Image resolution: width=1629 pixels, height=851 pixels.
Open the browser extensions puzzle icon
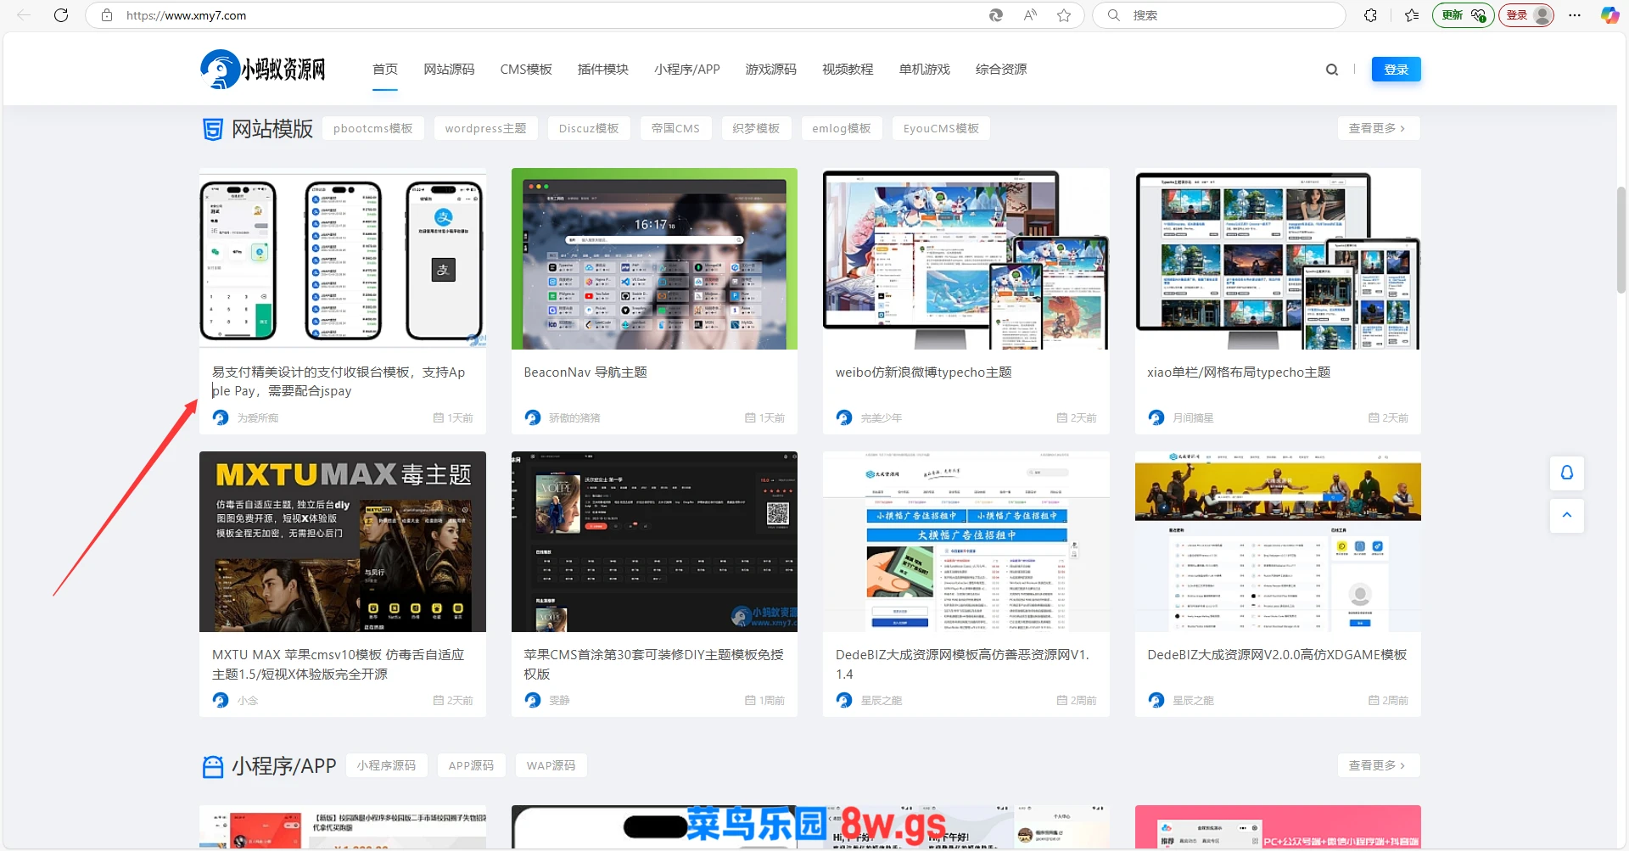(x=1370, y=15)
